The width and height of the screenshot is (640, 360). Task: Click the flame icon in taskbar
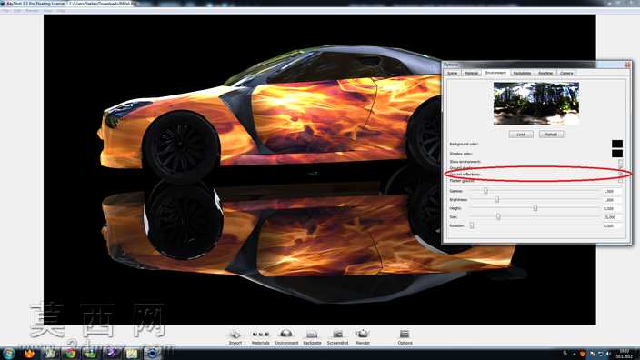point(29,354)
